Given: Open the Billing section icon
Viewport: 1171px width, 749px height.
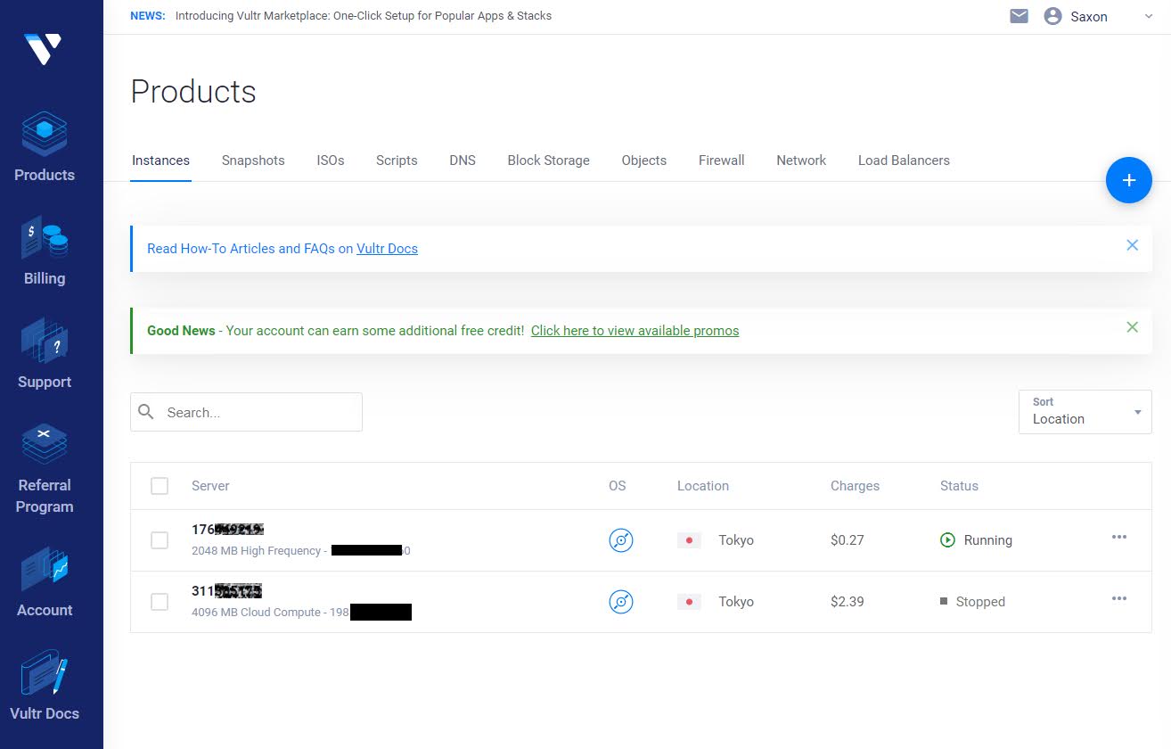Looking at the screenshot, I should click(45, 238).
